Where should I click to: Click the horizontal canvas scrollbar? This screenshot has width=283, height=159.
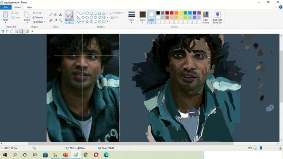pyautogui.click(x=131, y=144)
